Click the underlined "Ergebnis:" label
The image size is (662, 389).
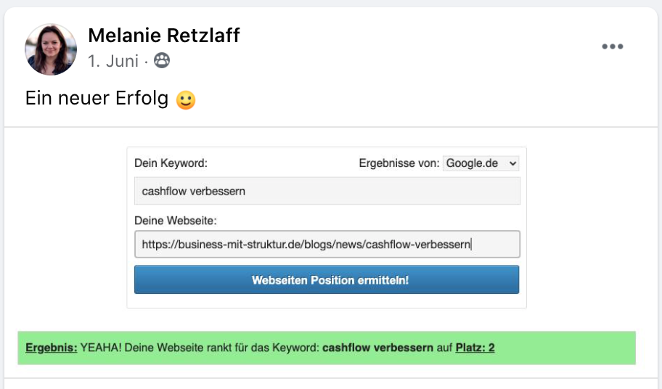click(x=51, y=348)
